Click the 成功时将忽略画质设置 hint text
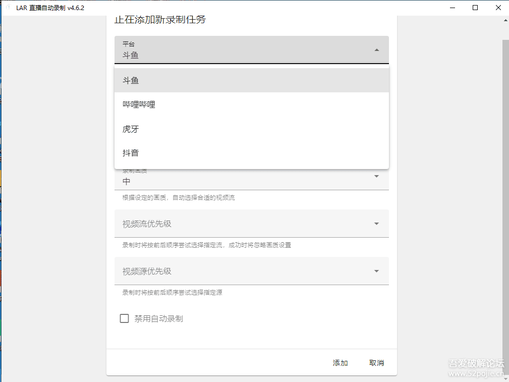 260,245
